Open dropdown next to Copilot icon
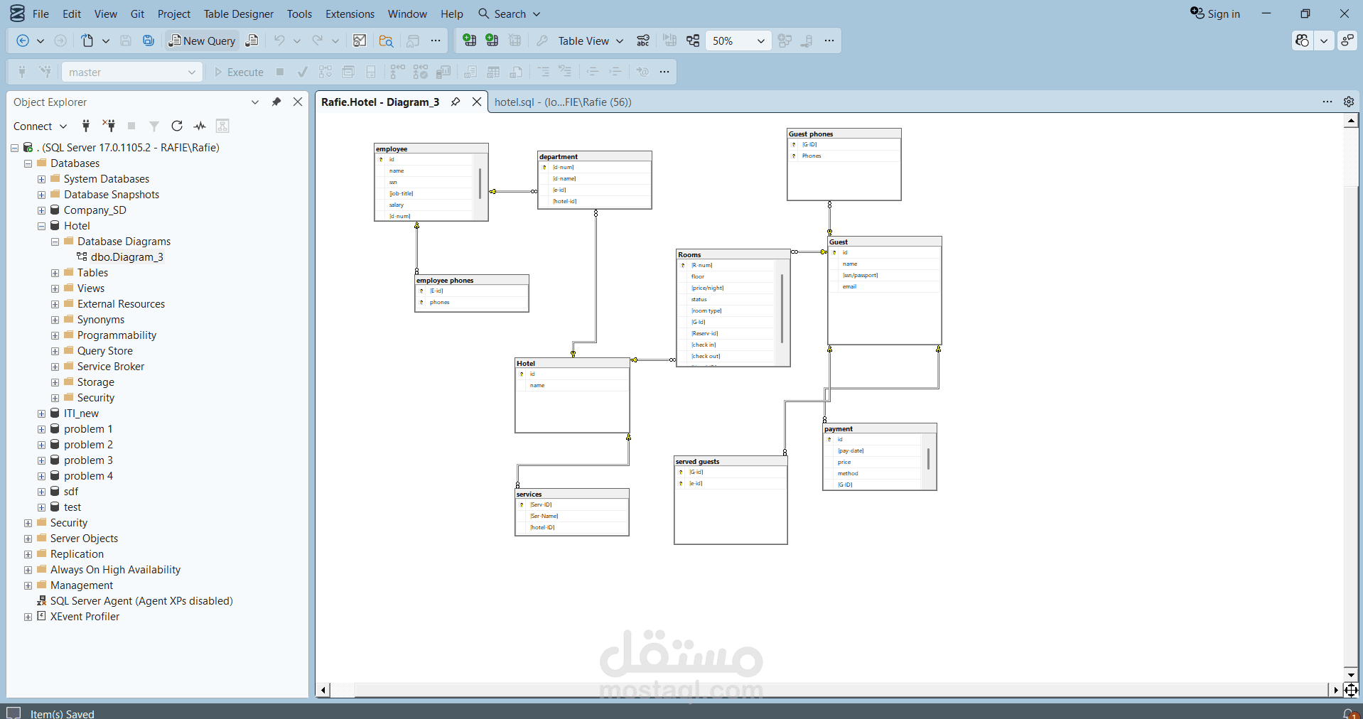 pos(1324,40)
